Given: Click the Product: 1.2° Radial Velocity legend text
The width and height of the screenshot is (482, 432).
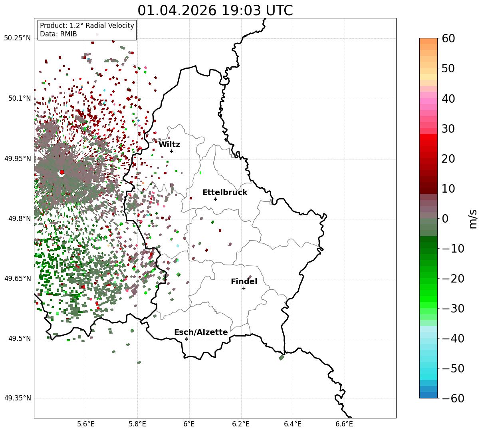Looking at the screenshot, I should pyautogui.click(x=87, y=26).
